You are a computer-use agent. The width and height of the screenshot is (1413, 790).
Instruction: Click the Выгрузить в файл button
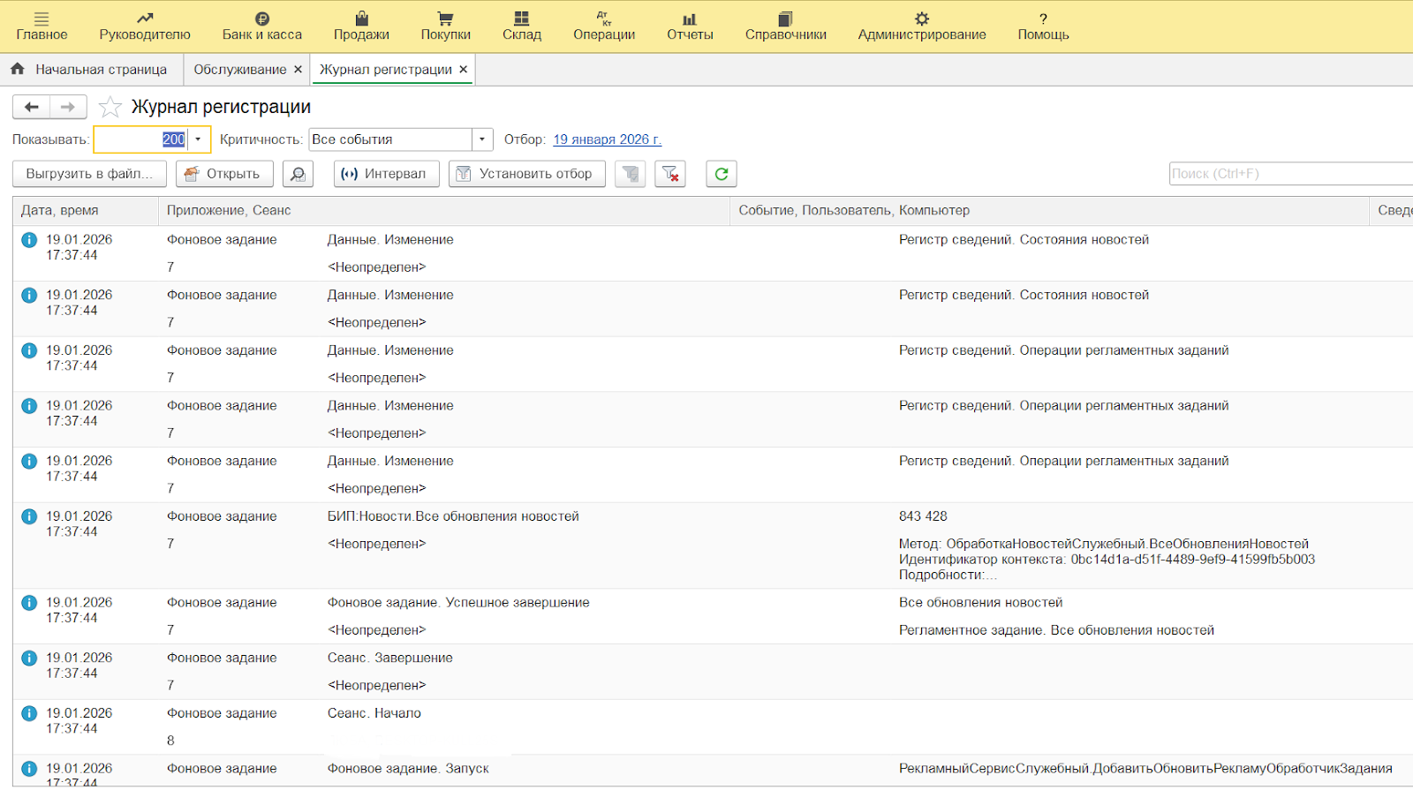point(89,174)
